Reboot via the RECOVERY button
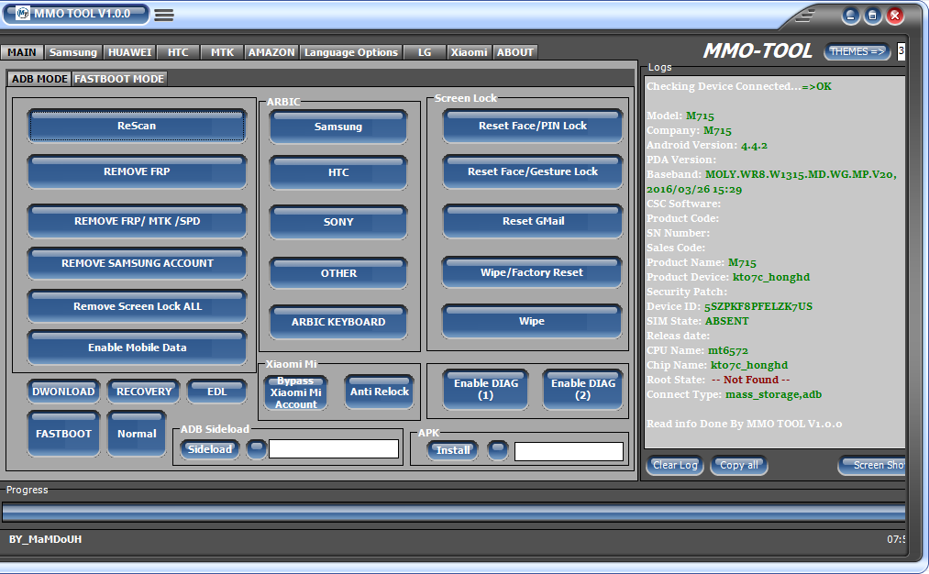The height and width of the screenshot is (574, 929). 144,392
